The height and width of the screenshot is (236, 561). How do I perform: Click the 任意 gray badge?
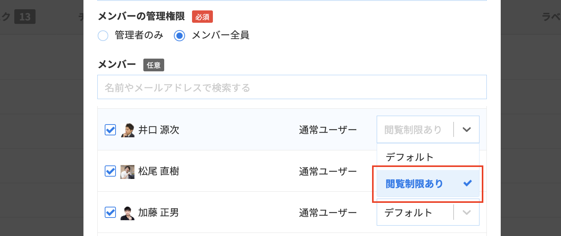[x=154, y=65]
